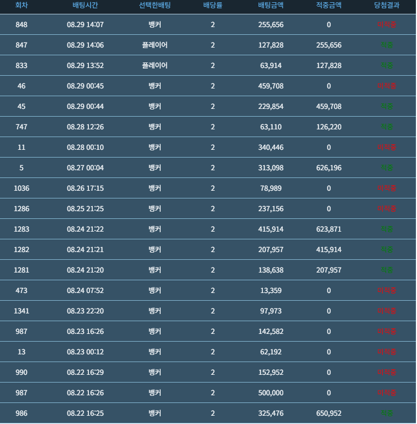
Task: Click the bet time 08.24 21:22
Action: coord(85,229)
